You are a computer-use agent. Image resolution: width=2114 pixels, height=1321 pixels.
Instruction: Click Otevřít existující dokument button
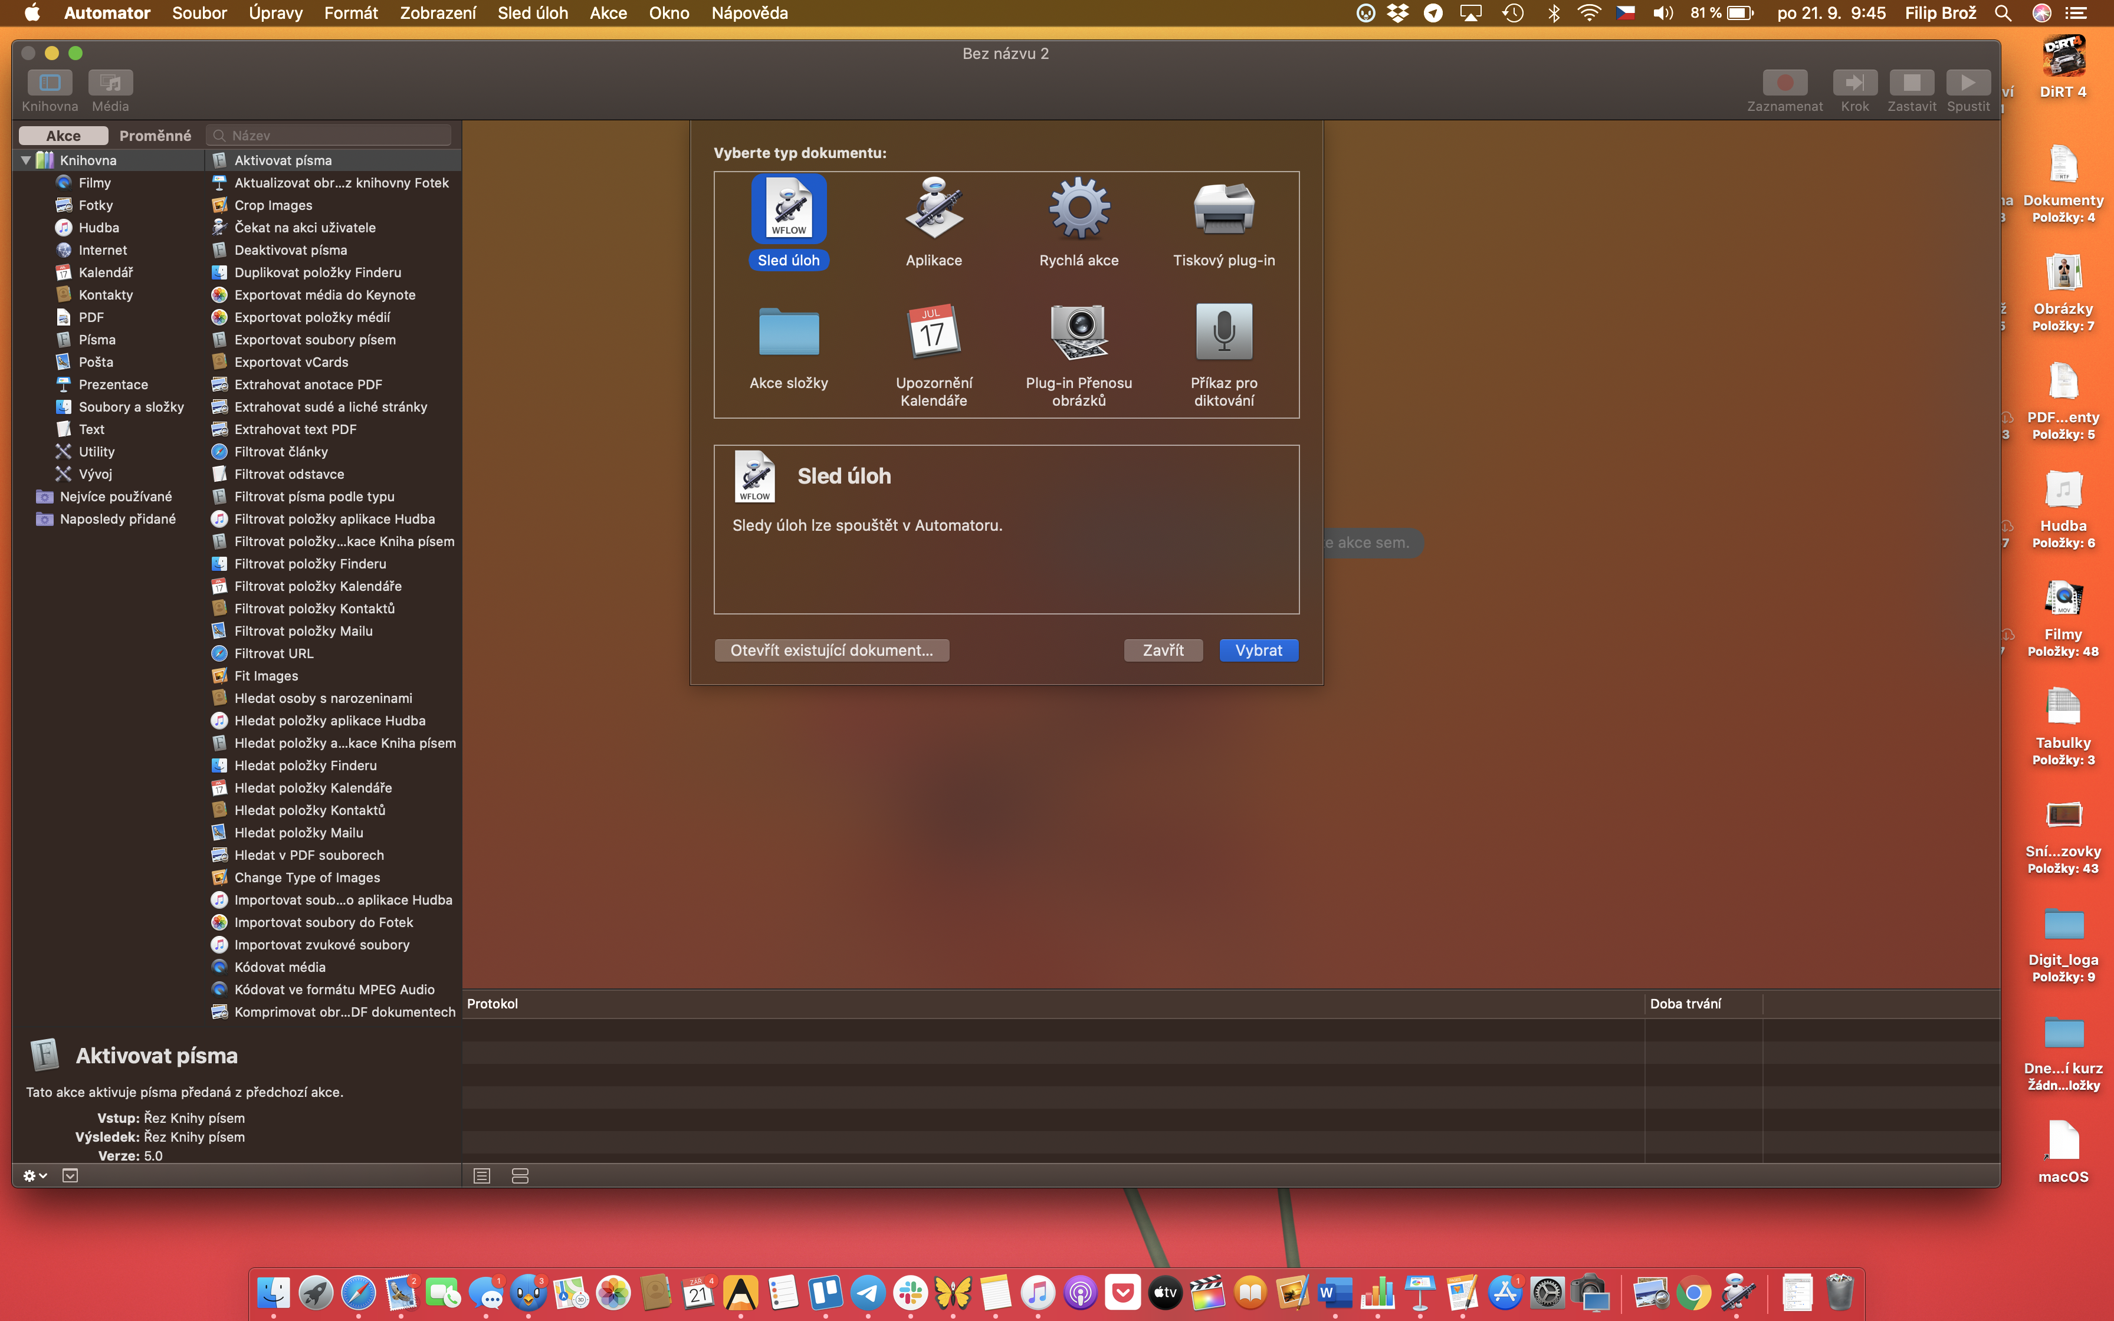point(830,650)
